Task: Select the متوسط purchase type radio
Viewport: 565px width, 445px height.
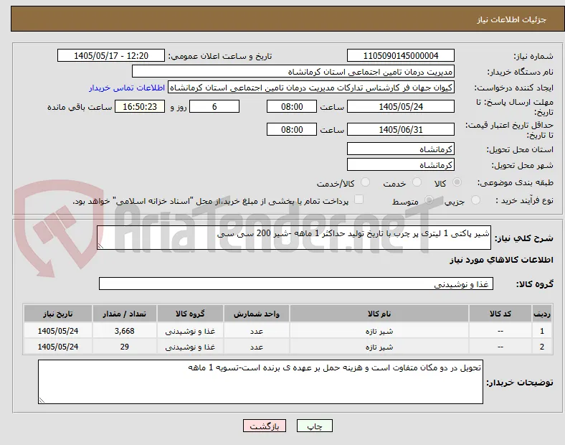Action: (x=429, y=200)
